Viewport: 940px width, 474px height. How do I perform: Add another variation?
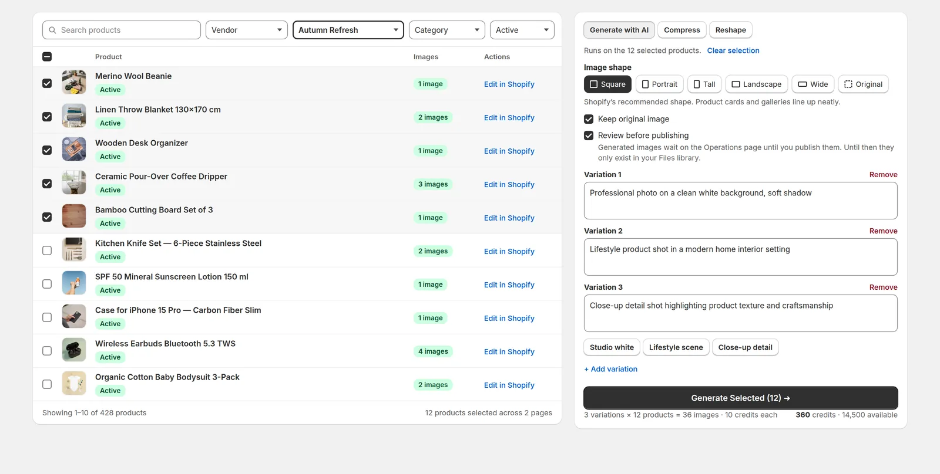[611, 369]
